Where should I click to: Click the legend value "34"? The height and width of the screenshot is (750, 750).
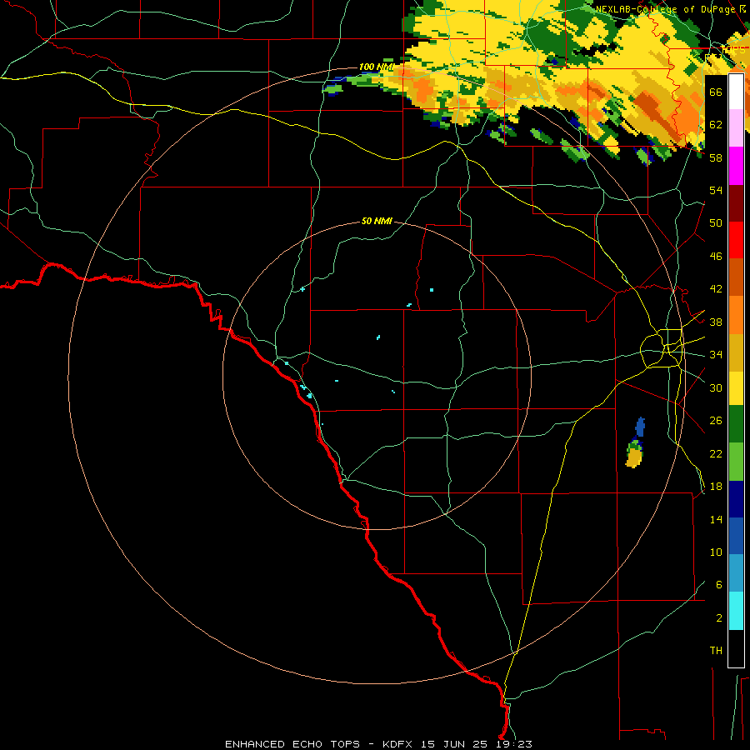tap(716, 354)
